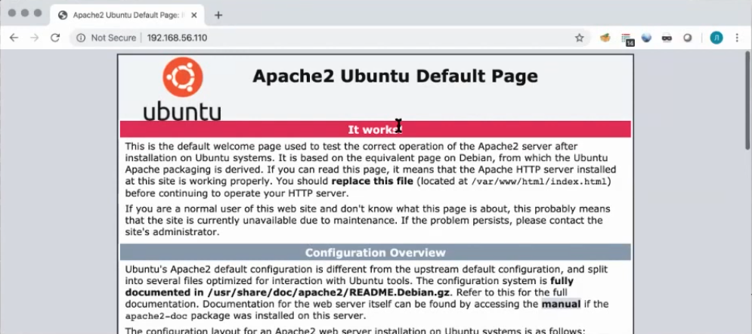
Task: Select the Apache2 Ubuntu Default Page tab
Action: 127,15
